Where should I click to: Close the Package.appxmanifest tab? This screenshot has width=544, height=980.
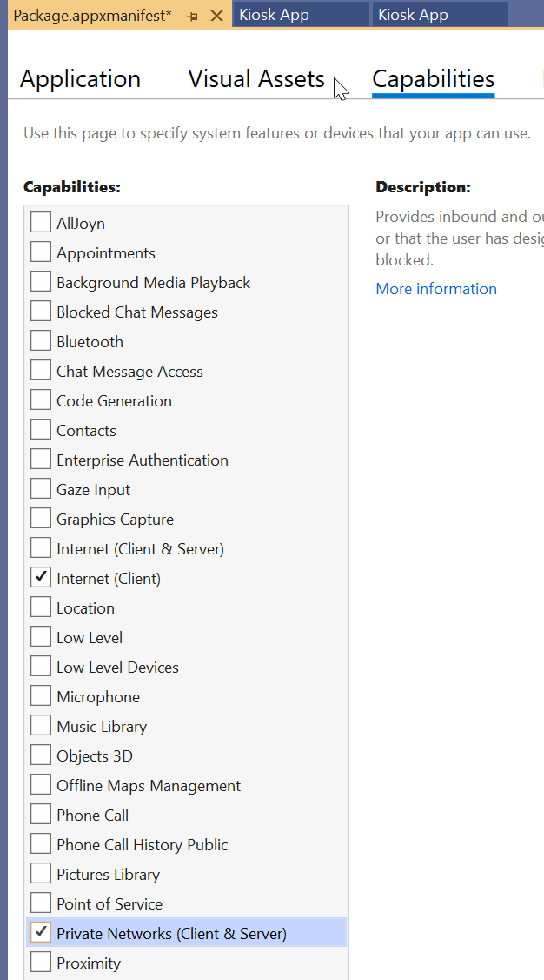(x=217, y=16)
